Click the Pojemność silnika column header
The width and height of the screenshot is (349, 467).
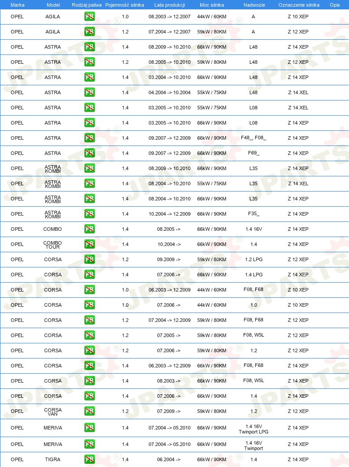125,5
